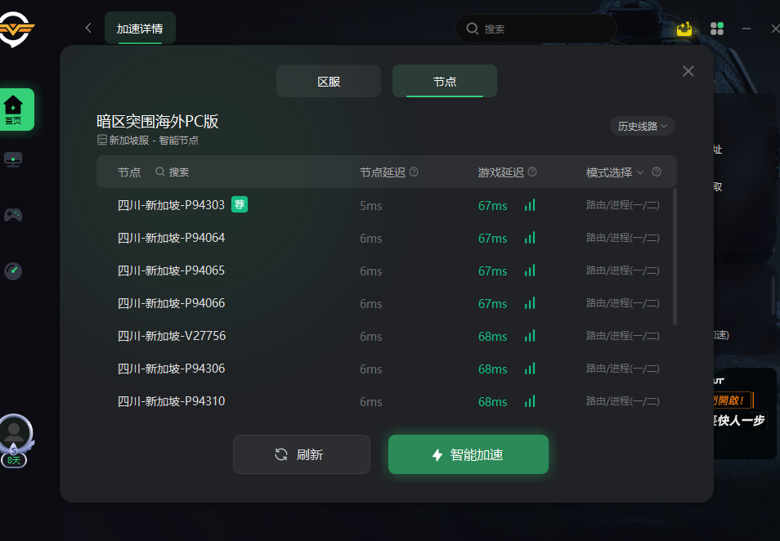The height and width of the screenshot is (541, 780).
Task: Click the signal bars icon of V27756 row
Action: pos(530,336)
